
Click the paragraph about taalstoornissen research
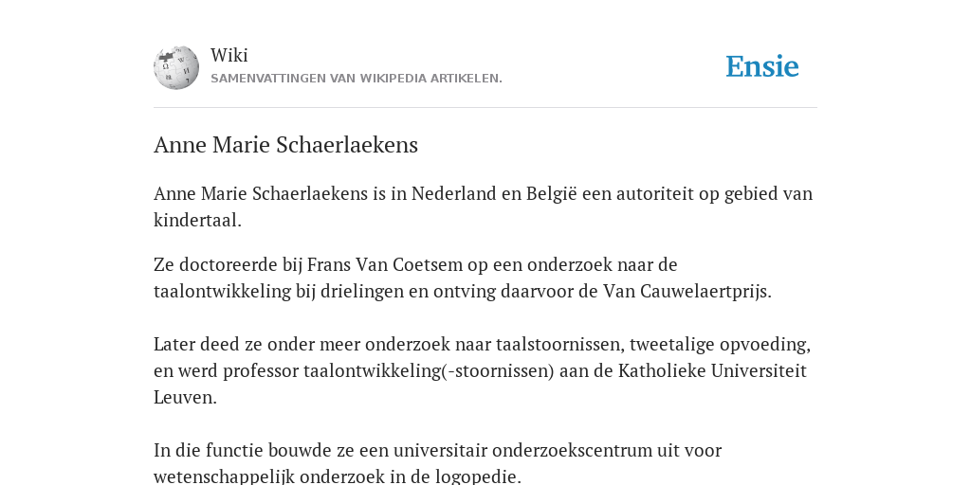(x=482, y=370)
